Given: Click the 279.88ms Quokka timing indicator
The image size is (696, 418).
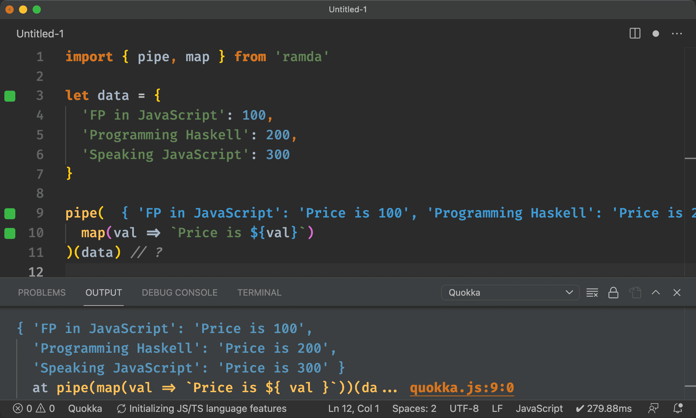Looking at the screenshot, I should (604, 408).
